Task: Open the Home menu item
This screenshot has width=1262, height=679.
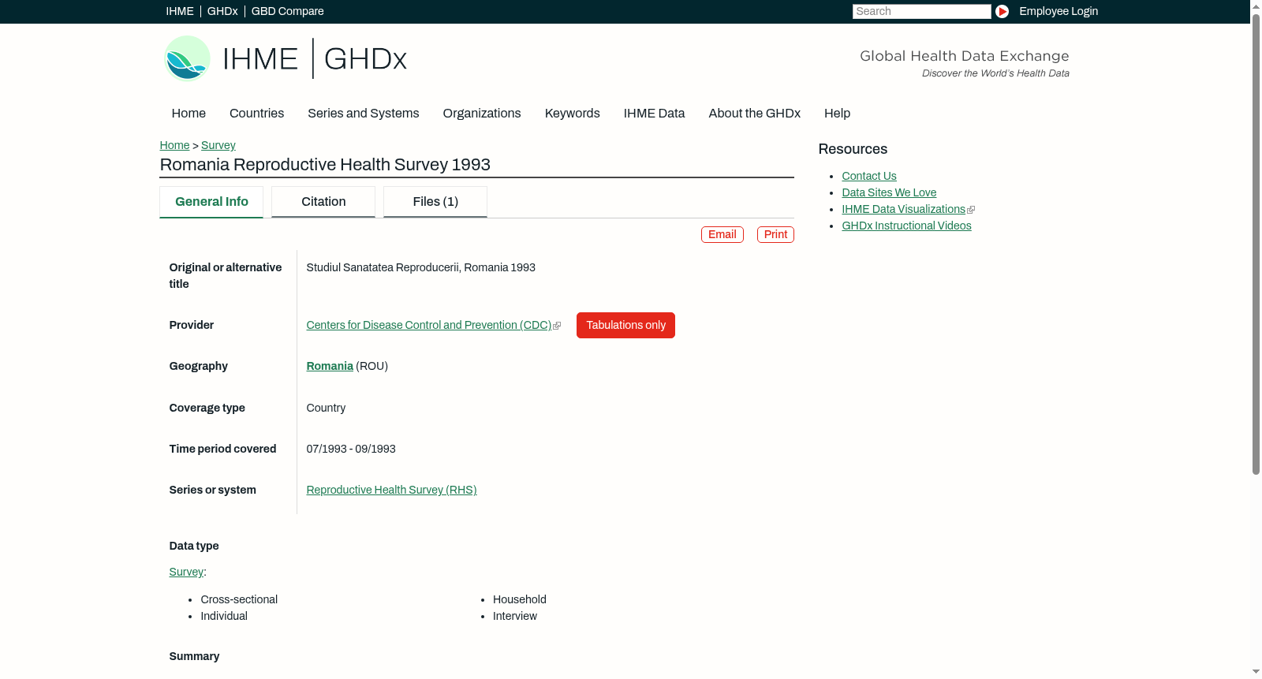Action: [189, 114]
